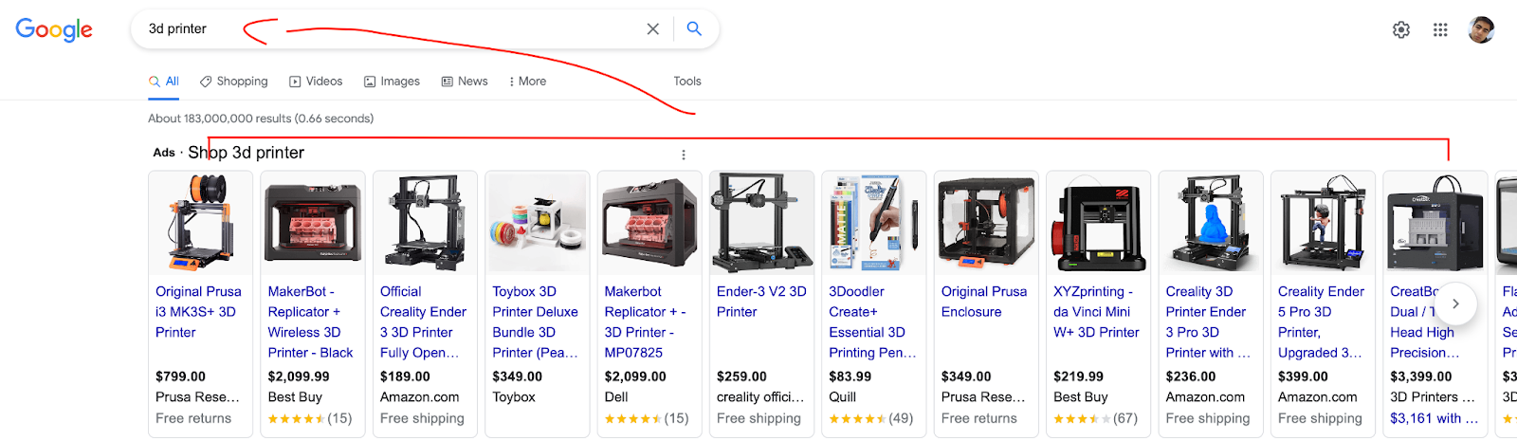This screenshot has width=1517, height=441.
Task: Open Ender-3 V2 3D Printer link
Action: [761, 302]
